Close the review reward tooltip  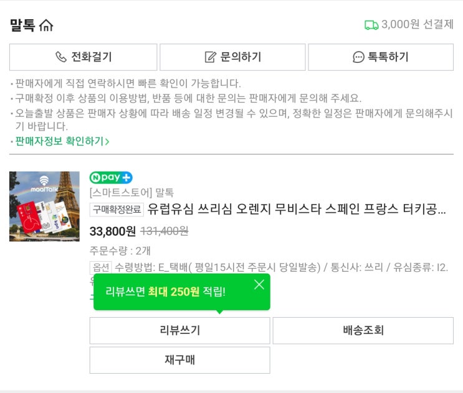pyautogui.click(x=259, y=284)
